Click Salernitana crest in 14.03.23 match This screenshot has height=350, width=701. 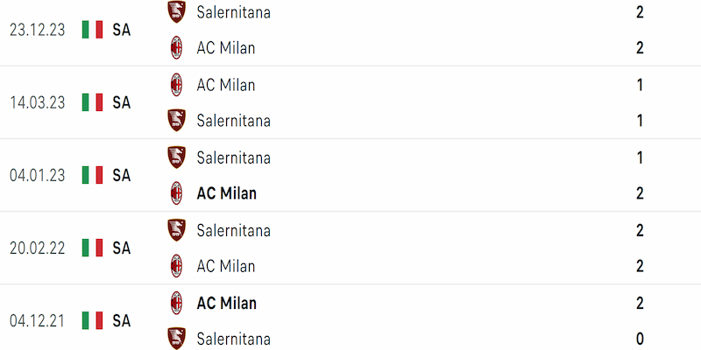(x=177, y=121)
